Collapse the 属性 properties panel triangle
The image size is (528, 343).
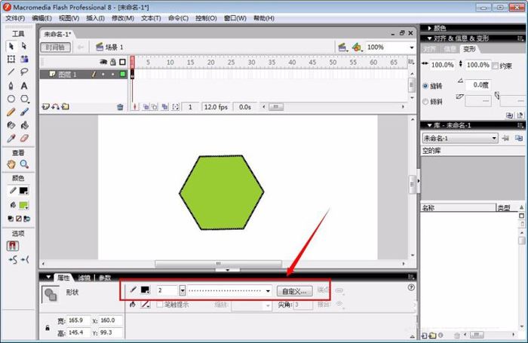tap(48, 277)
